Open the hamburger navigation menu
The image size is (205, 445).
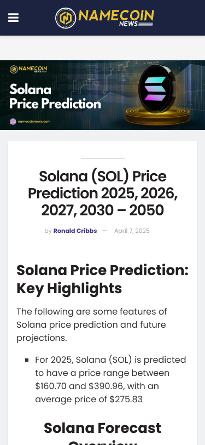click(x=13, y=18)
